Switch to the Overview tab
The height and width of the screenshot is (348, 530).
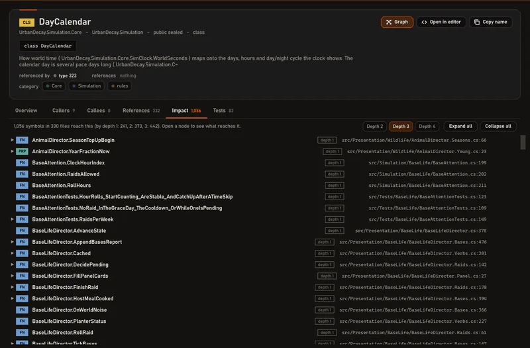(26, 111)
